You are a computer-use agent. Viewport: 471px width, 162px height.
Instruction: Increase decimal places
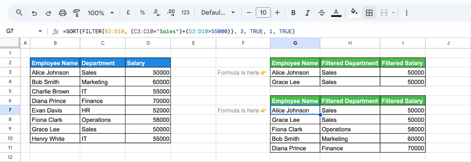coord(171,13)
